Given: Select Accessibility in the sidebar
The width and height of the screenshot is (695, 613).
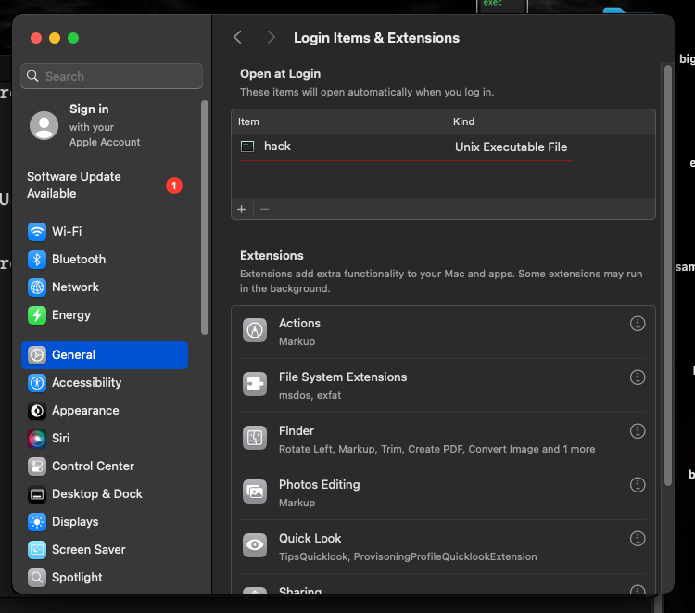Looking at the screenshot, I should pos(86,382).
